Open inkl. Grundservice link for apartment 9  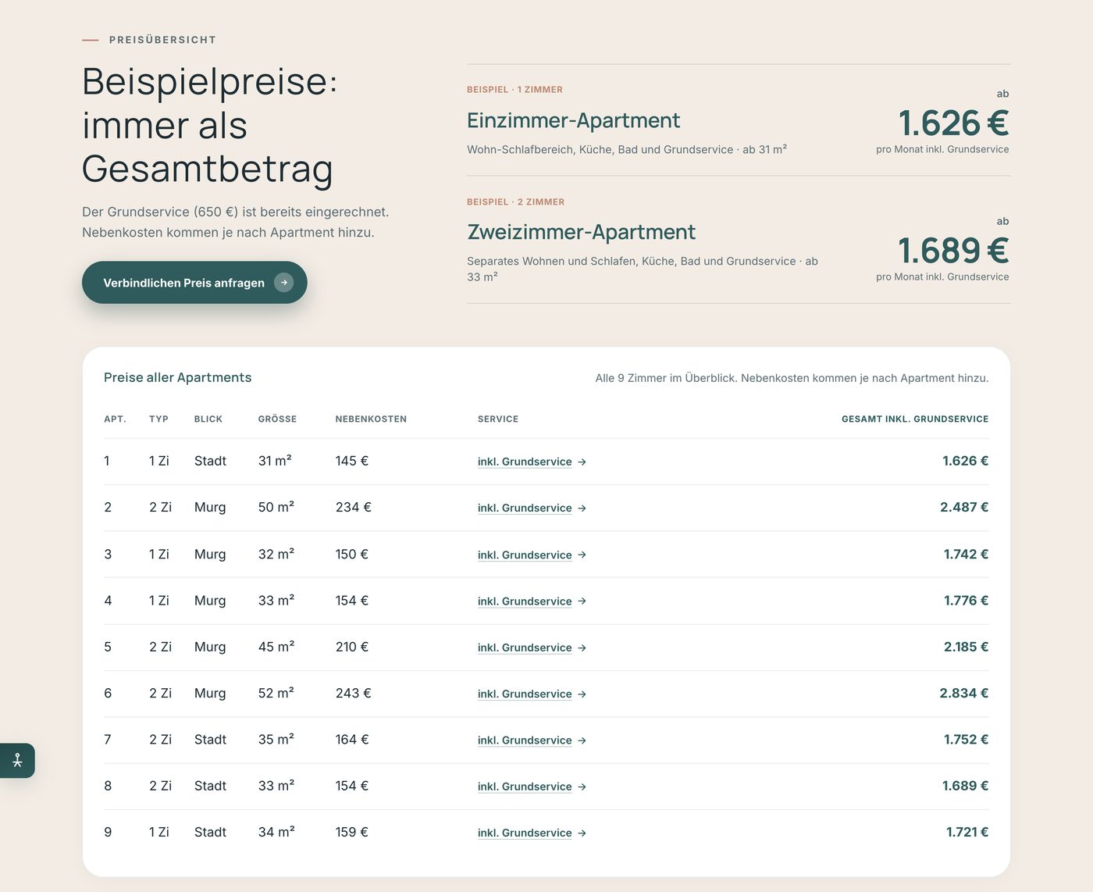tap(525, 833)
